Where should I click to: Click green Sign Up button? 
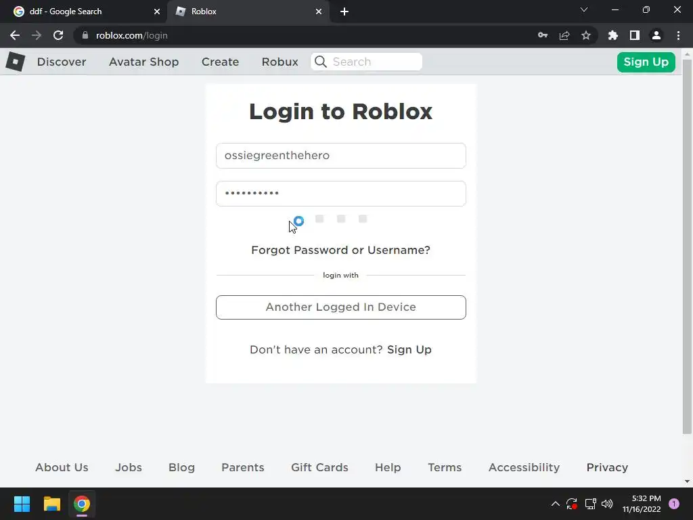(646, 62)
